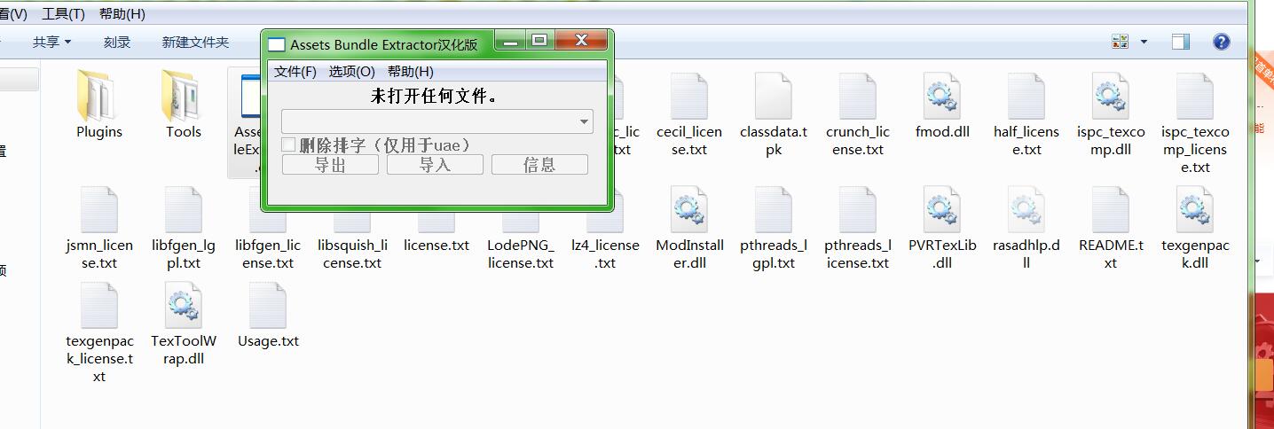Screen dimensions: 1274x429
Task: Toggle the 删除排字（仅用于uae）checkbox
Action: point(288,144)
